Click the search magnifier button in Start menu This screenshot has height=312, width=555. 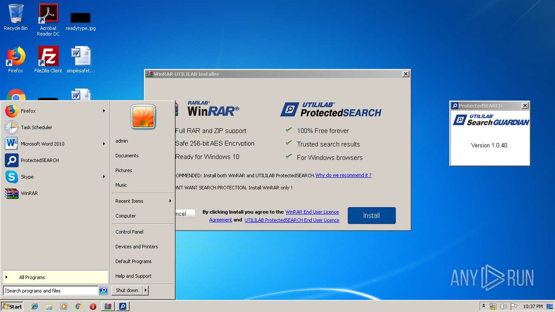tap(103, 291)
